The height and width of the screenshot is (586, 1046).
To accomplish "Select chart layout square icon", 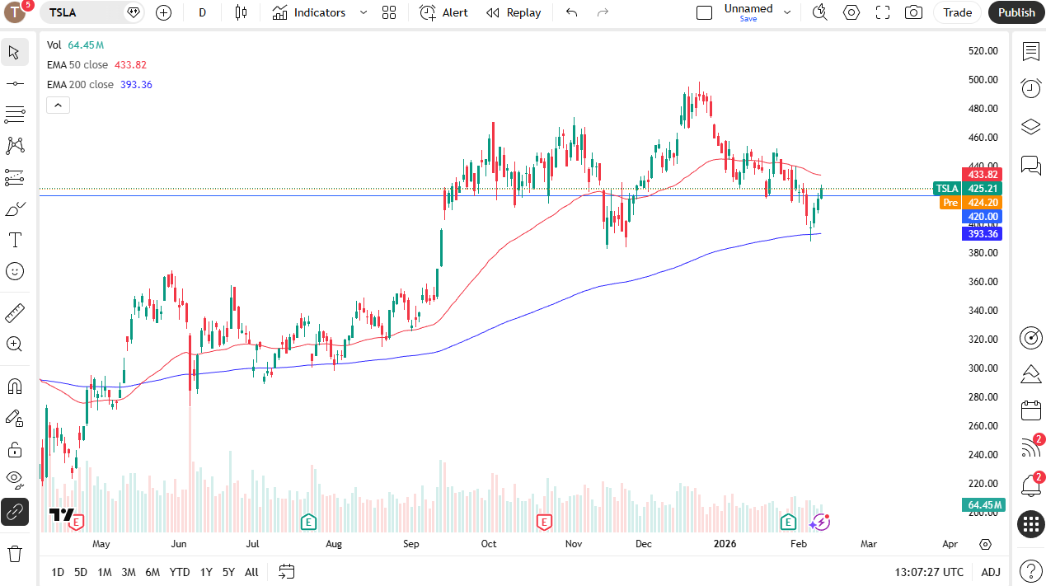I will tap(704, 12).
